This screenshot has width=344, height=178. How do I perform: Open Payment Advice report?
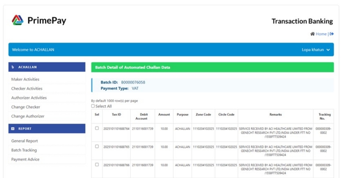(47, 159)
